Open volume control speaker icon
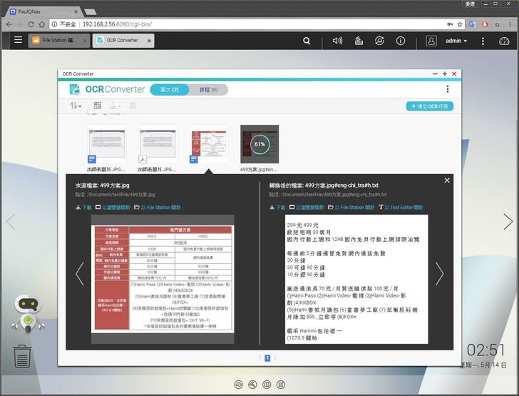The width and height of the screenshot is (519, 396). (x=337, y=41)
